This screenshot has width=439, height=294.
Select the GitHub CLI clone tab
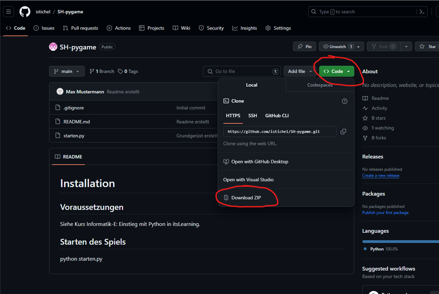click(x=277, y=115)
